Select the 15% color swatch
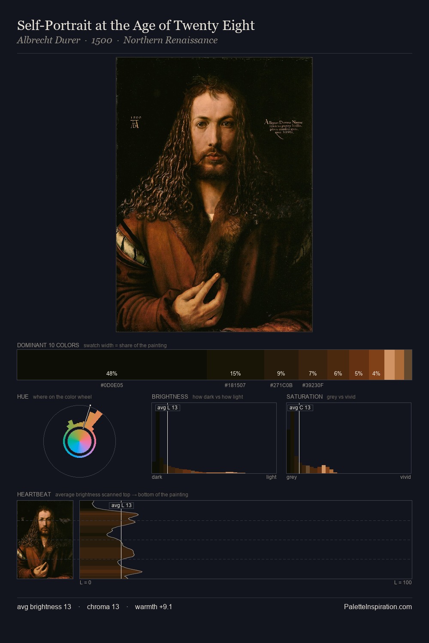This screenshot has width=429, height=643. pyautogui.click(x=236, y=365)
